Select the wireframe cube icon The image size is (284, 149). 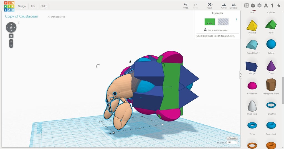point(259,6)
